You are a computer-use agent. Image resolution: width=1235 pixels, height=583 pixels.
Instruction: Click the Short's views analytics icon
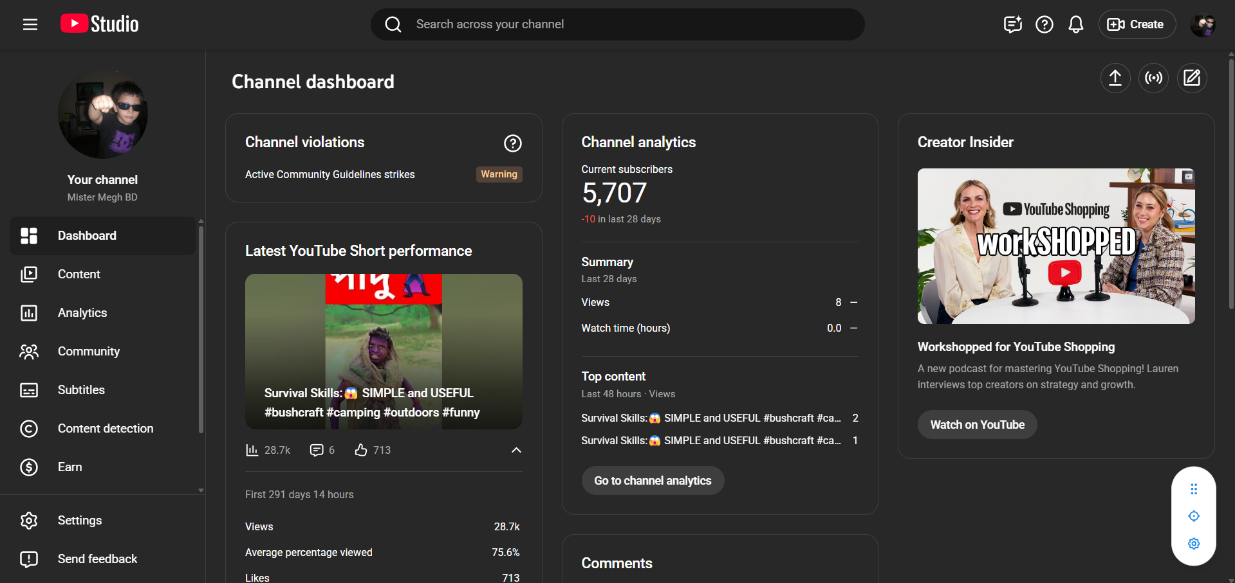[252, 450]
